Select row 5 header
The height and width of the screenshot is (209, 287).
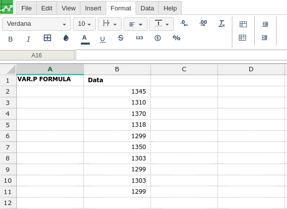coord(7,125)
